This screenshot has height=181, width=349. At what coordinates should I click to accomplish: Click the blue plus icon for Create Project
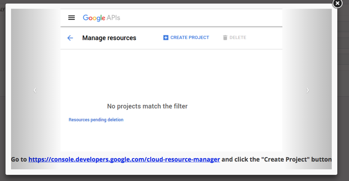pyautogui.click(x=166, y=38)
